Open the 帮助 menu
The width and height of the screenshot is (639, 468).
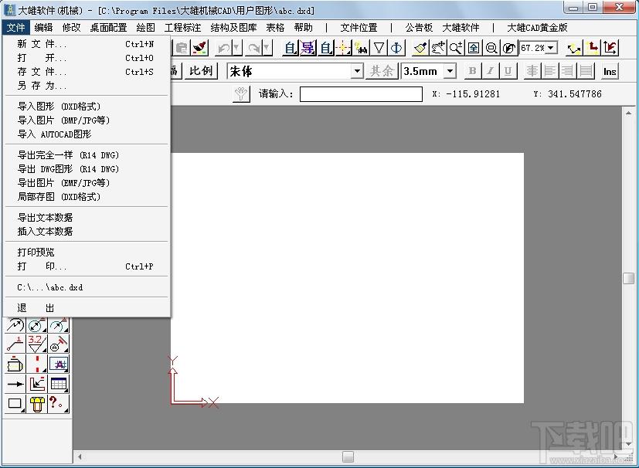point(303,27)
